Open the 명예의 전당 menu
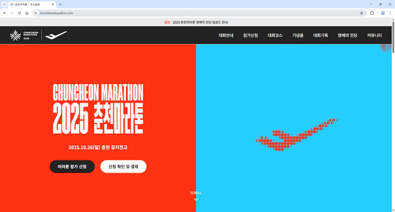 (x=347, y=35)
